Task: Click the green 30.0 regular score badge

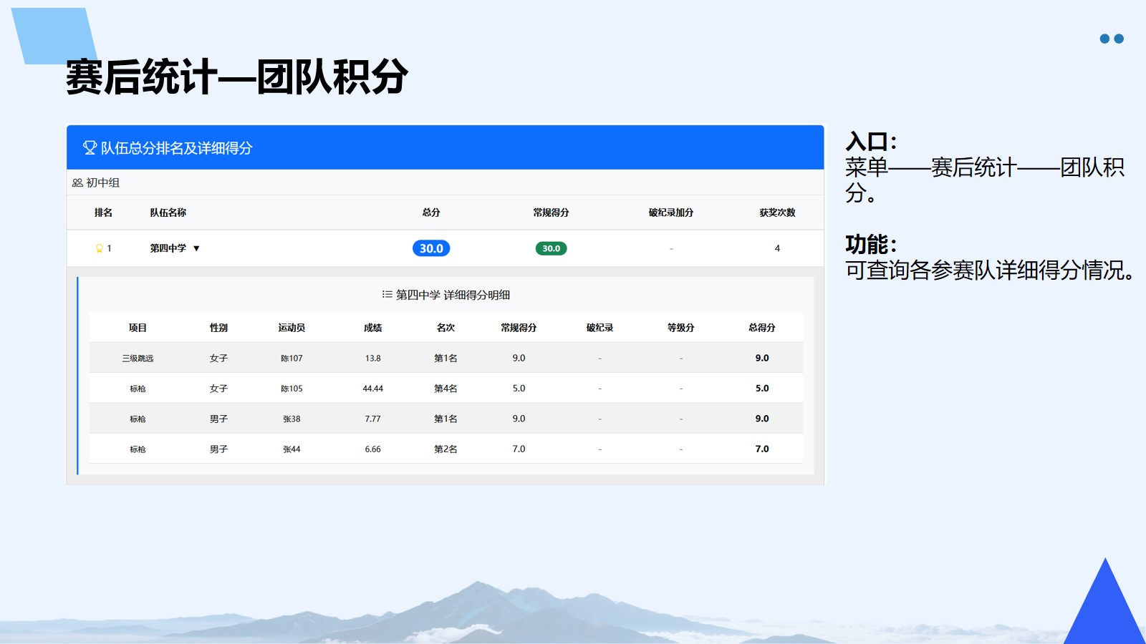Action: [x=551, y=248]
